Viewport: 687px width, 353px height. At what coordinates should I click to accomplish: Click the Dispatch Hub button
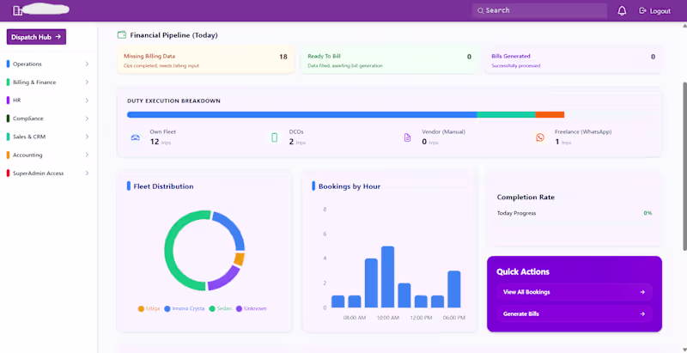tap(36, 37)
